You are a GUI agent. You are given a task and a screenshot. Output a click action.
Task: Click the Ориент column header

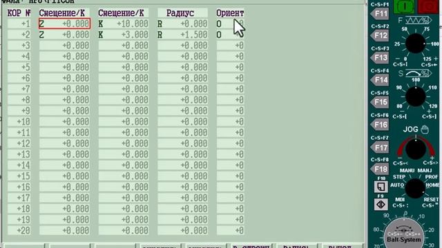[230, 13]
